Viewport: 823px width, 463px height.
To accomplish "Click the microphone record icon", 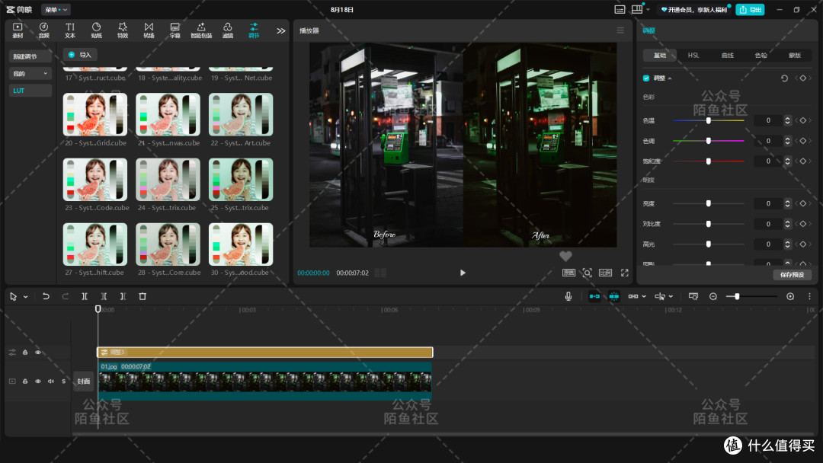I will pos(568,296).
